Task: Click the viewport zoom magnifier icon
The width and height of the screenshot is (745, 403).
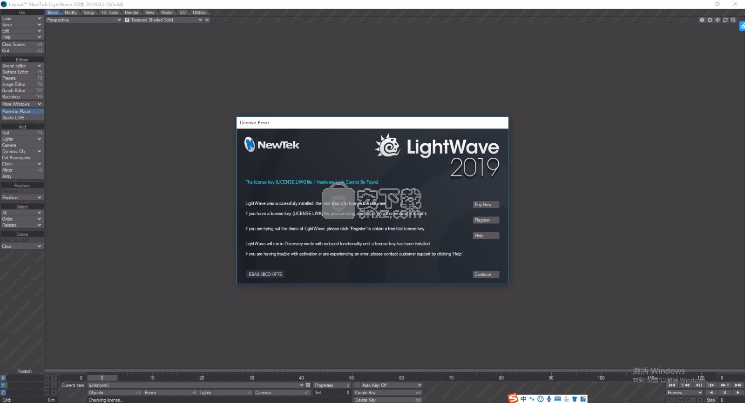Action: pyautogui.click(x=733, y=20)
